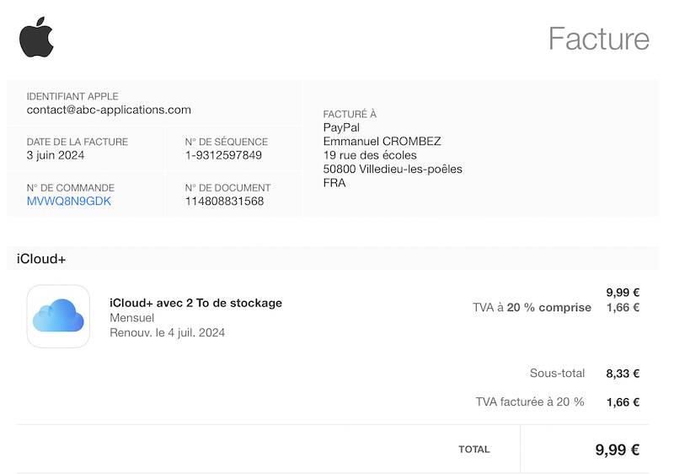The height and width of the screenshot is (474, 674).
Task: Click the iCloud+ cloud app icon
Action: (x=58, y=316)
